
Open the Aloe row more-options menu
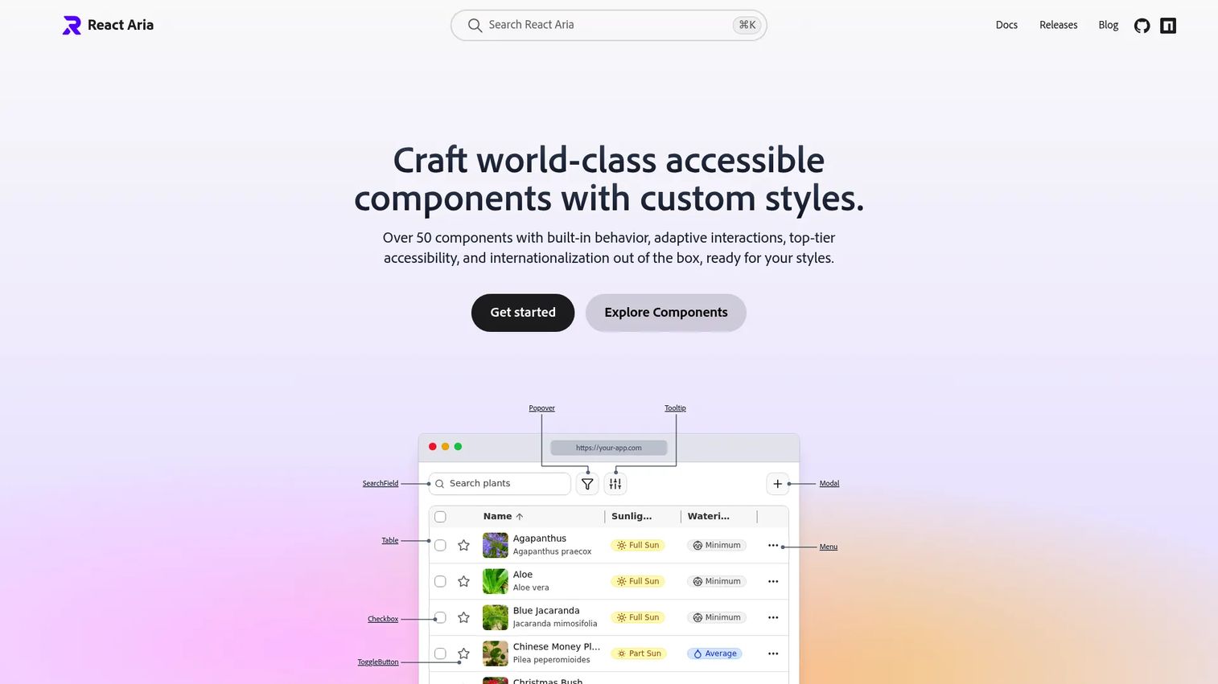tap(773, 581)
